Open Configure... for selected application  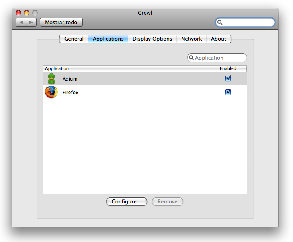127,202
